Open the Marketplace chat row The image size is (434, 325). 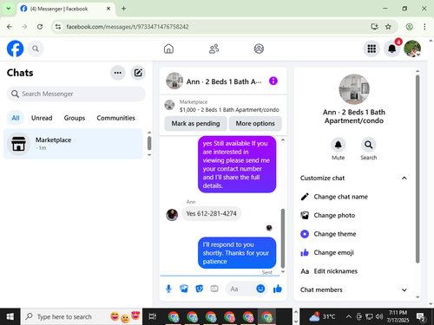pyautogui.click(x=73, y=144)
